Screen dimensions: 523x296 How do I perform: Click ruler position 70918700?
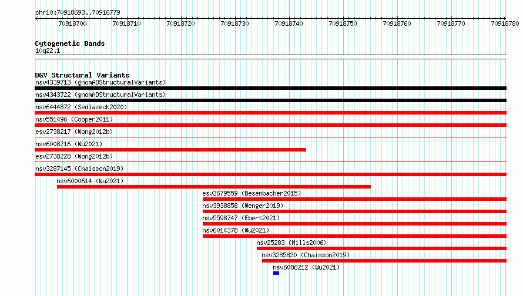click(72, 23)
